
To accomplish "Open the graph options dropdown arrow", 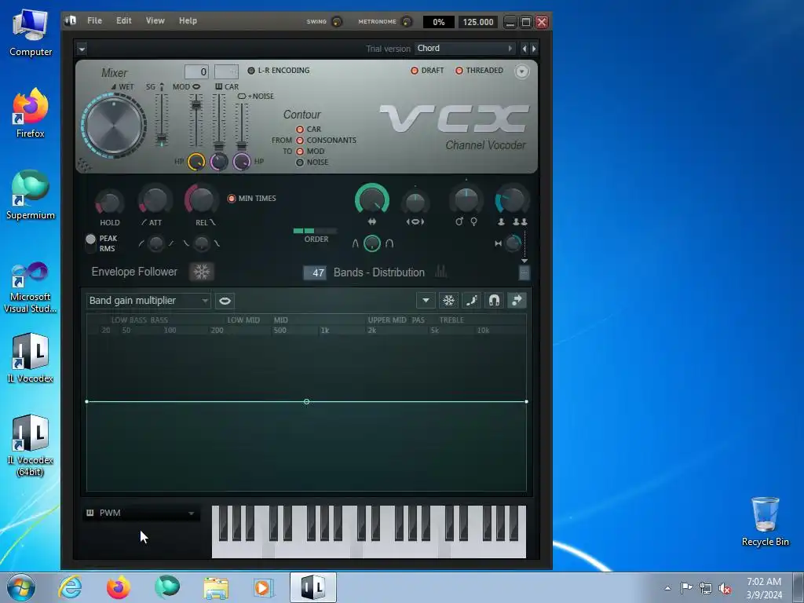I will tap(426, 301).
